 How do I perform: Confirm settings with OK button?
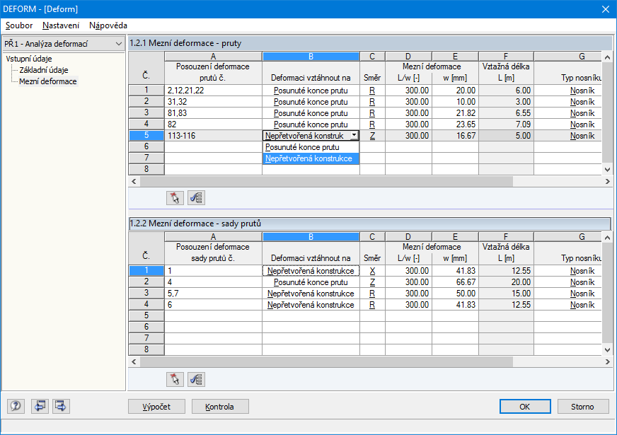point(526,406)
